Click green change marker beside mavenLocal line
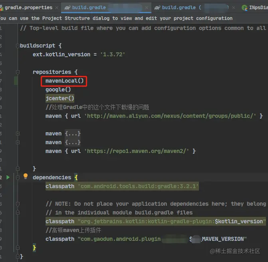The image size is (268, 262). tap(16, 81)
